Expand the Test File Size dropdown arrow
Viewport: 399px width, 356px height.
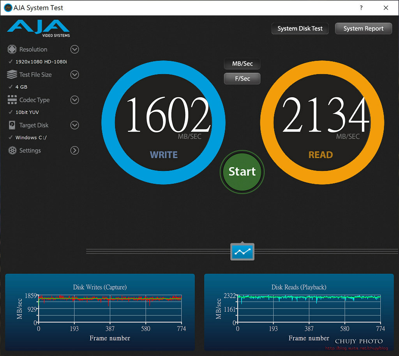(x=74, y=74)
